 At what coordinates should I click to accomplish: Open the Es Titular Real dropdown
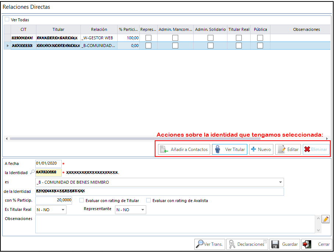pos(63,210)
